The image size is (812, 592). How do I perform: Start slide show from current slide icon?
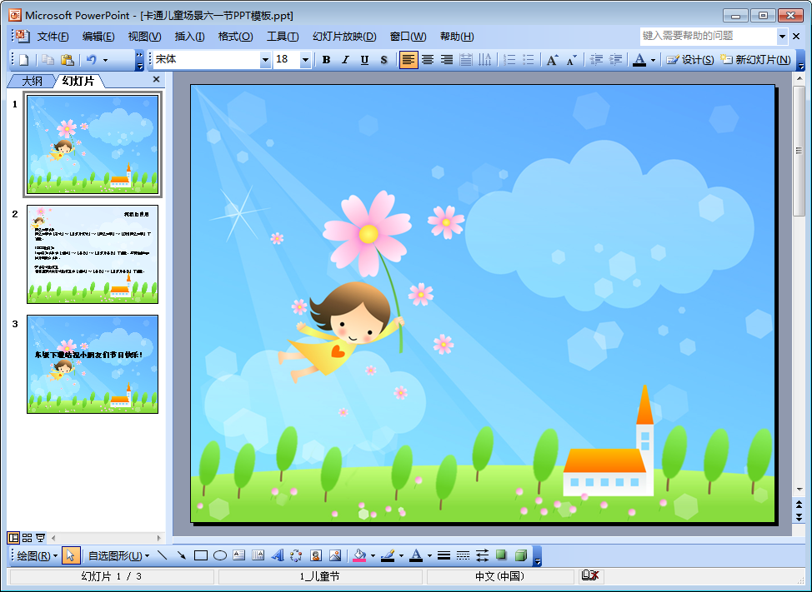40,538
